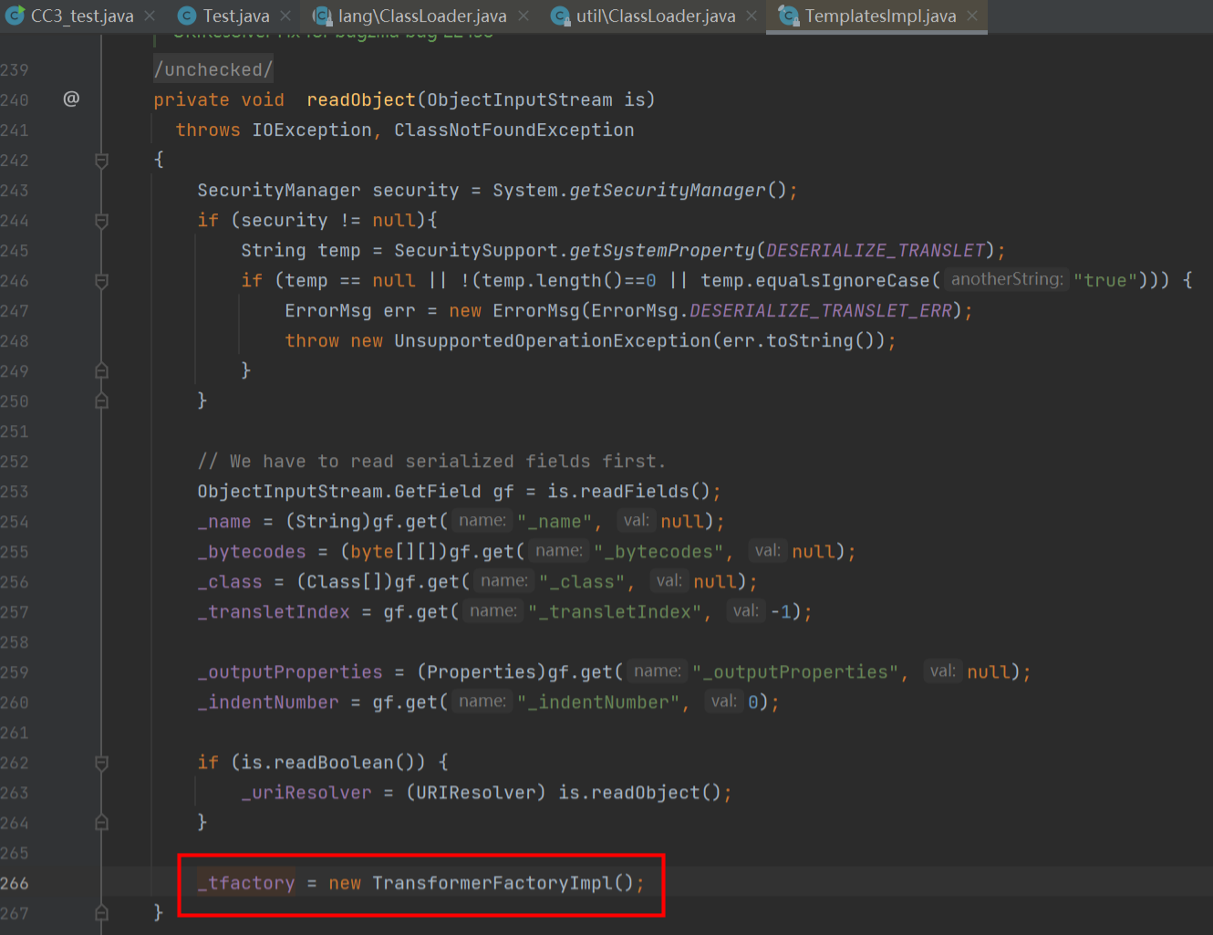This screenshot has height=935, width=1213.
Task: Click DESERIALIZE_TRANSLET_ERR constant
Action: pyautogui.click(x=821, y=310)
